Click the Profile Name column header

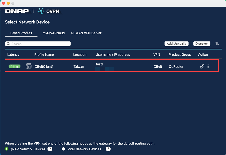click(44, 55)
